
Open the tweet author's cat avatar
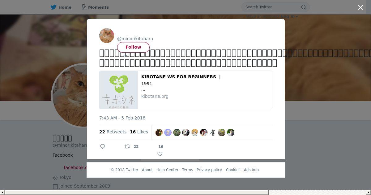click(x=107, y=36)
